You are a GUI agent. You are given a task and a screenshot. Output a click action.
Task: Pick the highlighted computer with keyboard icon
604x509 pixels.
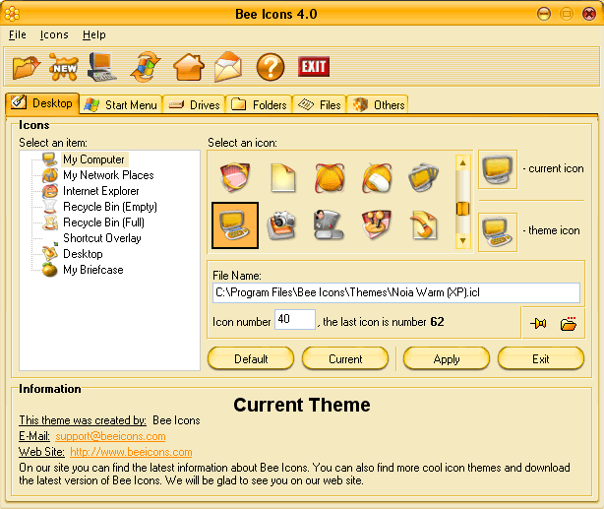(x=235, y=225)
